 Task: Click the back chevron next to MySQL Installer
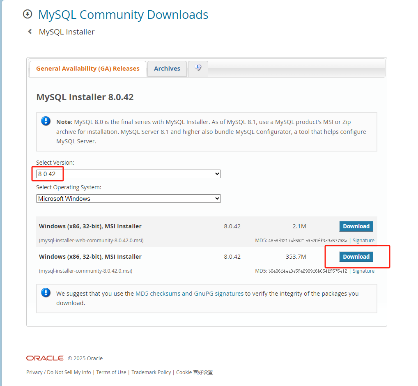point(30,32)
